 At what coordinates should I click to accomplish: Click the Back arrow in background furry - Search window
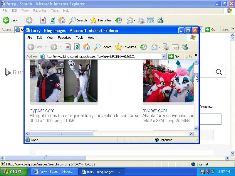[x=6, y=20]
